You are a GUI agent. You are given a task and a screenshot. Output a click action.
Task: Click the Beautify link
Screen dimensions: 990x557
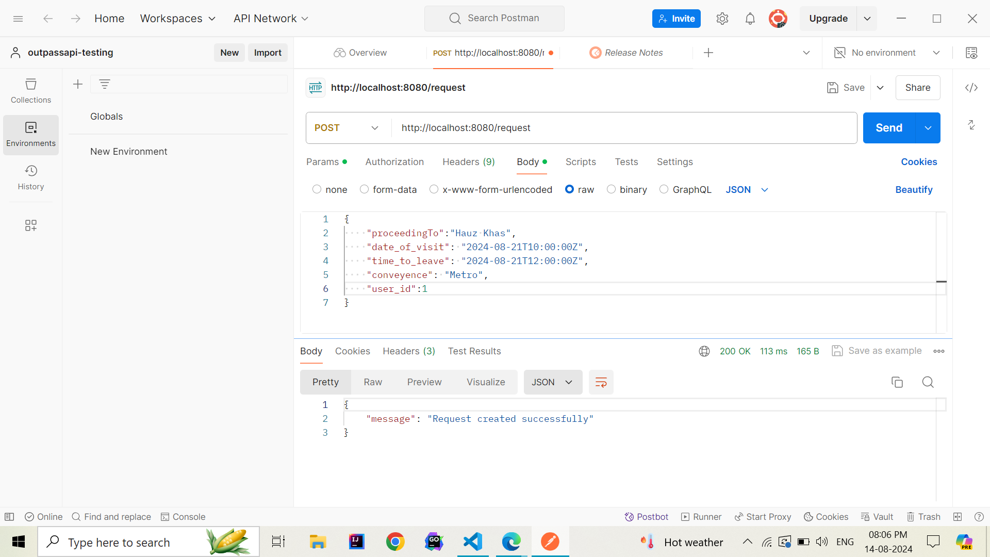click(914, 190)
